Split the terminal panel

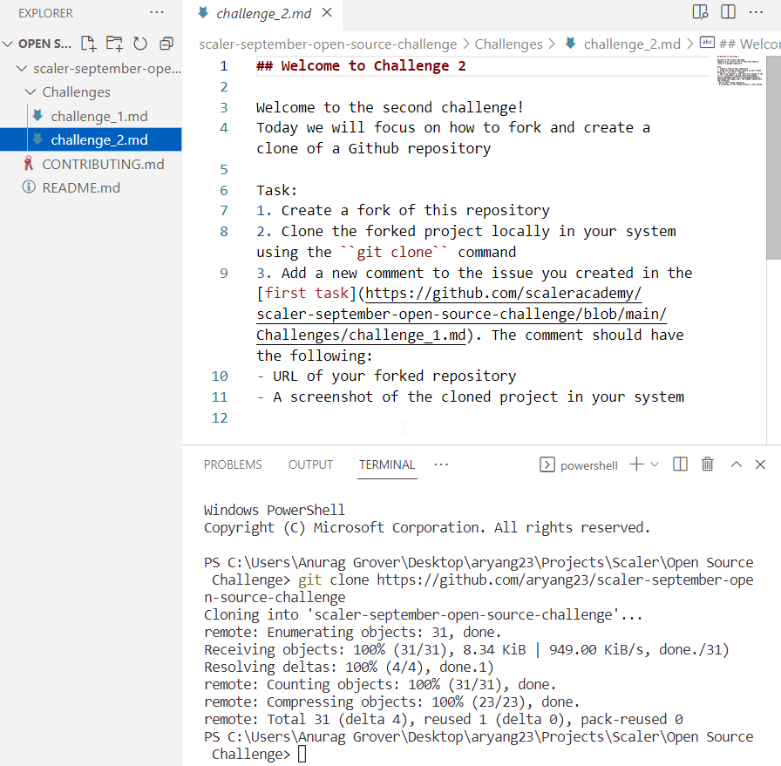coord(680,464)
